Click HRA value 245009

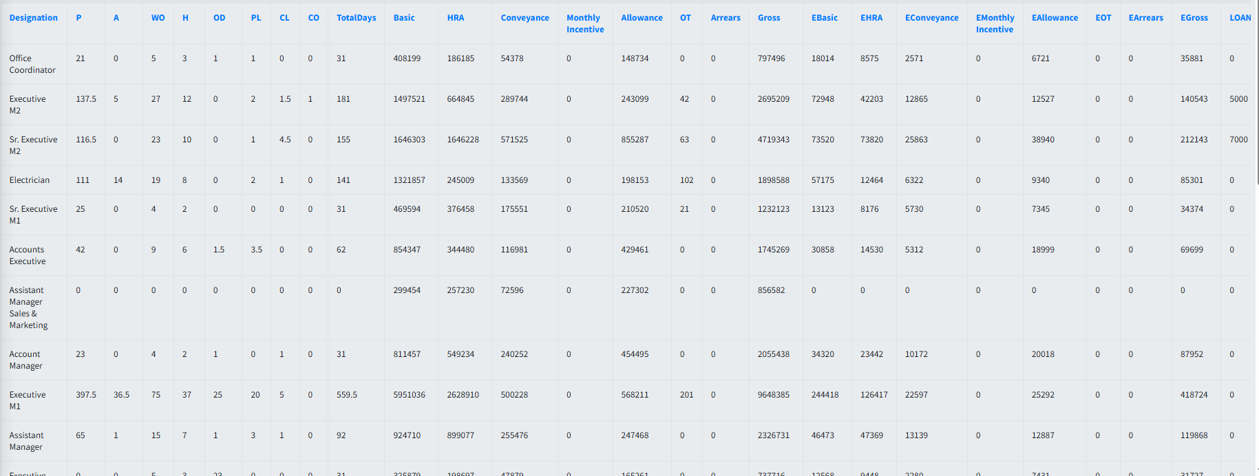pos(461,180)
